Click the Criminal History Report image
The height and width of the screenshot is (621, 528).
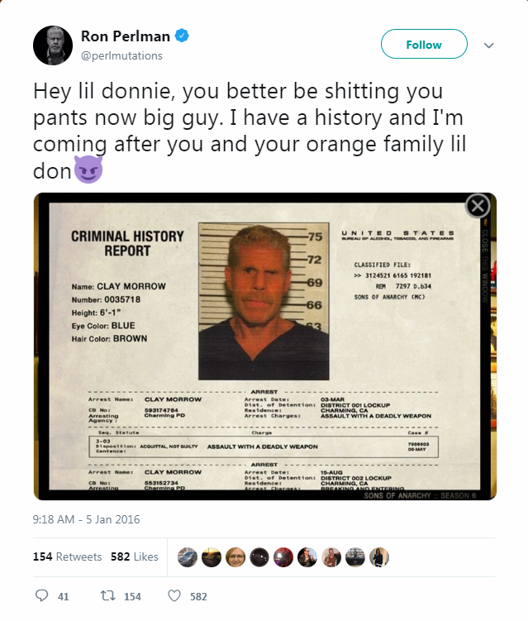[264, 347]
